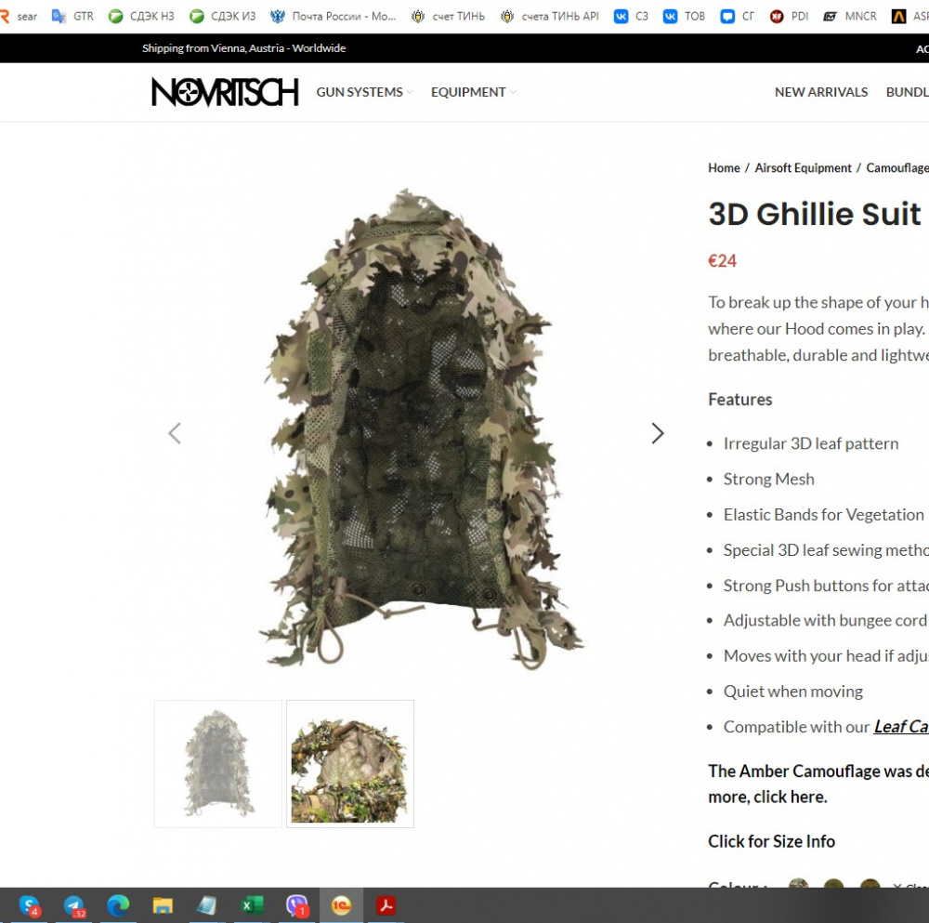Expand the GUN SYSTEMS menu
Viewport: 929px width, 923px height.
[364, 92]
